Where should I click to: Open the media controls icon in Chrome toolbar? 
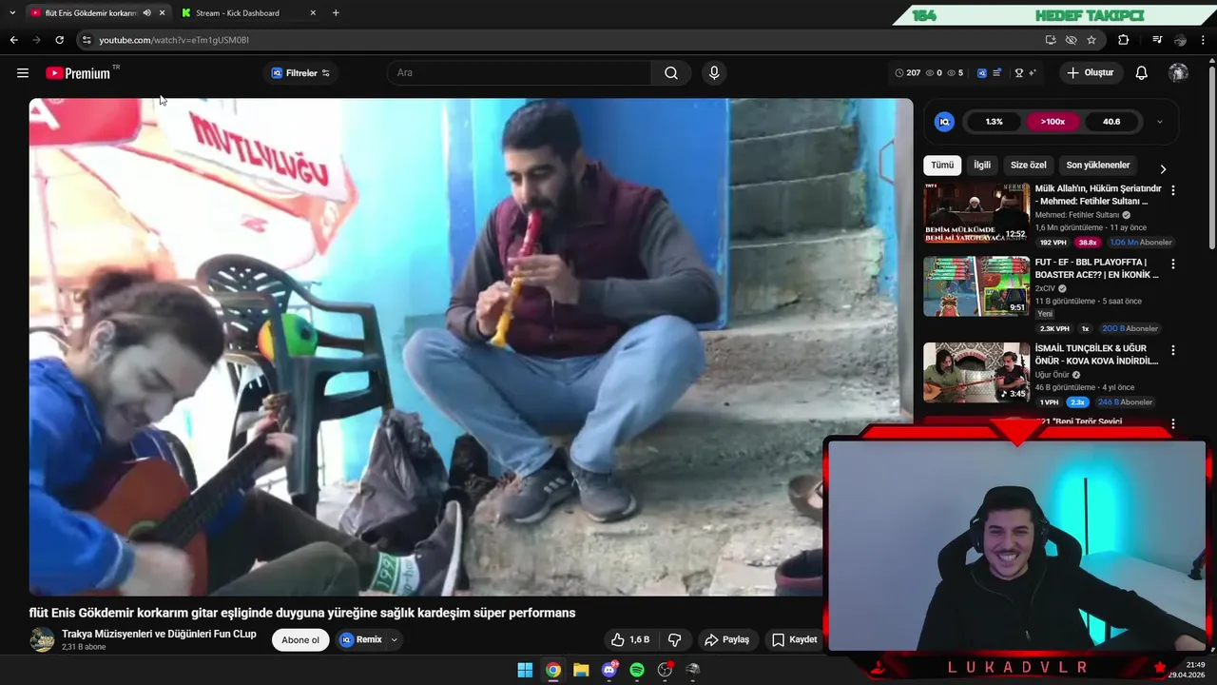tap(1157, 40)
